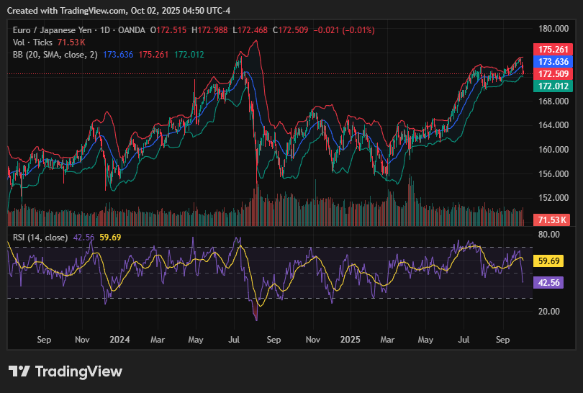583x393 pixels.
Task: Click the purple 42.56 RSI axis tag
Action: (x=549, y=284)
